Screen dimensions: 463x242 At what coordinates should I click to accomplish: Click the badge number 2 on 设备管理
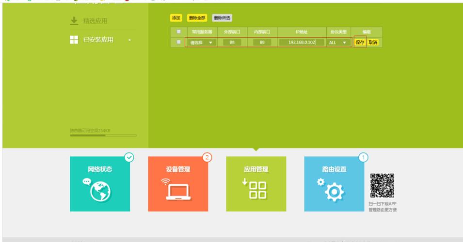(x=207, y=157)
